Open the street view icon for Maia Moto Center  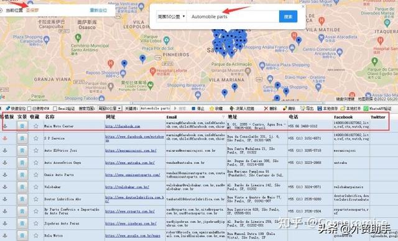click(x=22, y=126)
